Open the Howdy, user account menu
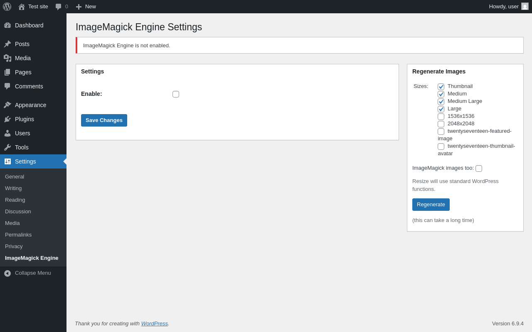This screenshot has height=332, width=532. click(504, 7)
